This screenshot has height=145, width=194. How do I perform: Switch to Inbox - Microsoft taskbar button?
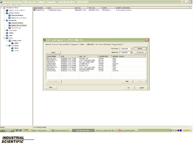pos(40,130)
